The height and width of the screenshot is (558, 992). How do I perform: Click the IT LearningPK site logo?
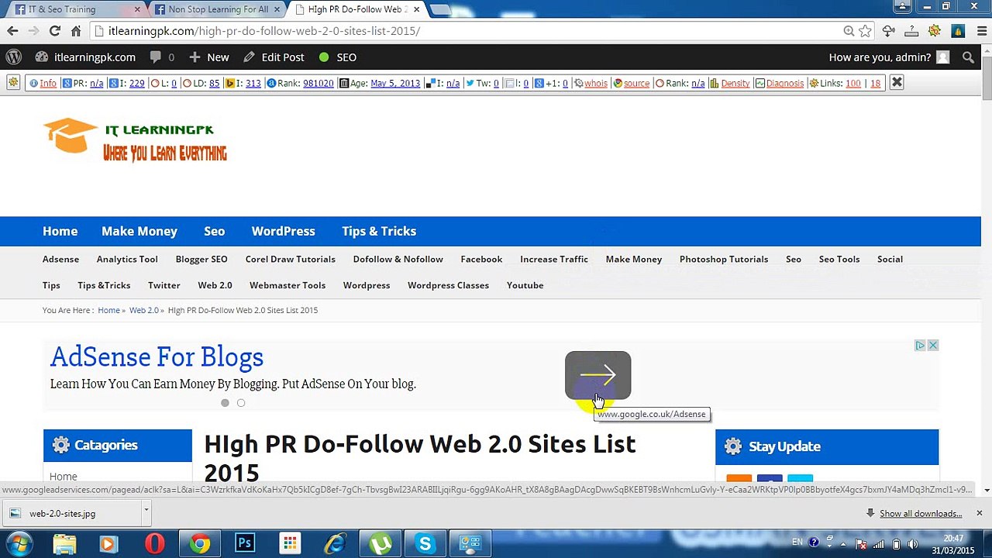click(135, 141)
